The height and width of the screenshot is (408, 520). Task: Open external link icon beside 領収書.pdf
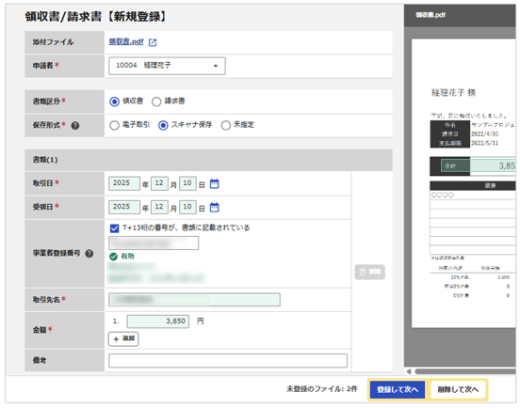153,42
